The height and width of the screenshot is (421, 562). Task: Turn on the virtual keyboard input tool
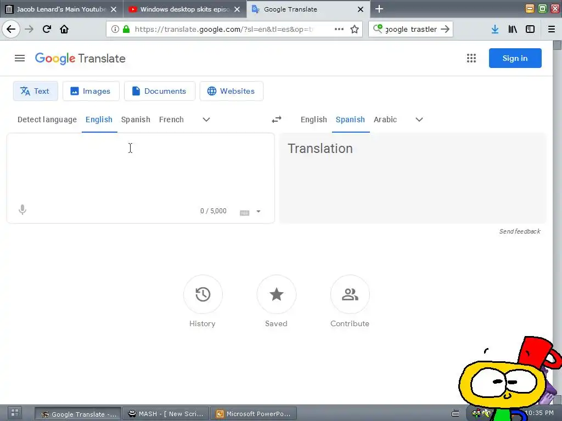tap(244, 213)
